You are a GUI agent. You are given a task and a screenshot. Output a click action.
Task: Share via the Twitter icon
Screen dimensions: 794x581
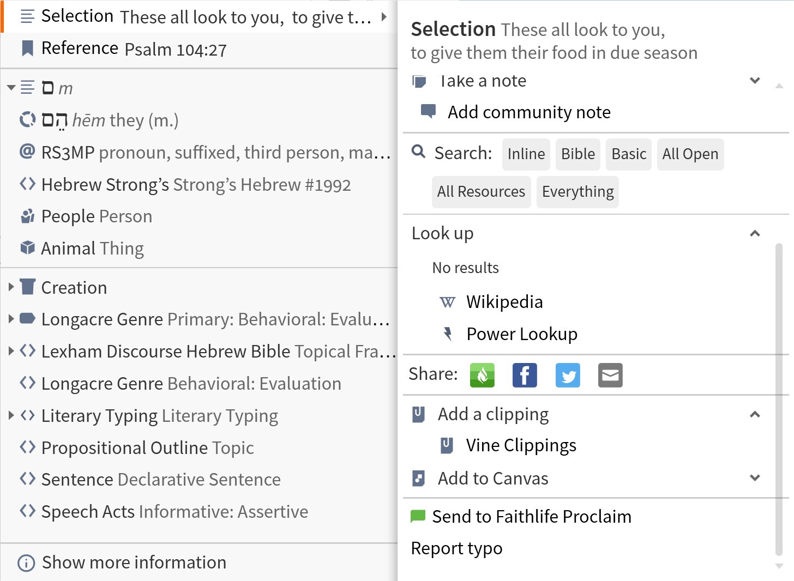tap(567, 375)
